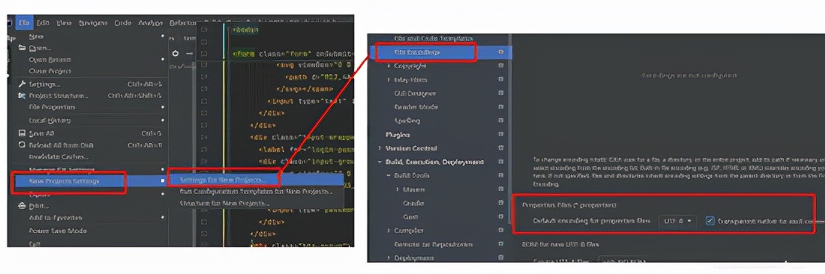Open the File menu in menu bar
The width and height of the screenshot is (825, 274).
coord(24,23)
